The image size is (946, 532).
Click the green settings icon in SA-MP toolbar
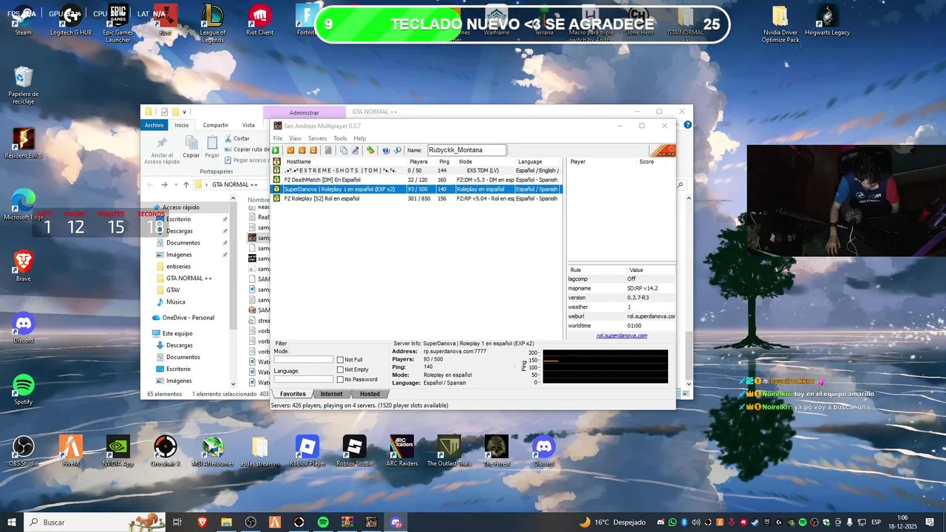coord(370,150)
